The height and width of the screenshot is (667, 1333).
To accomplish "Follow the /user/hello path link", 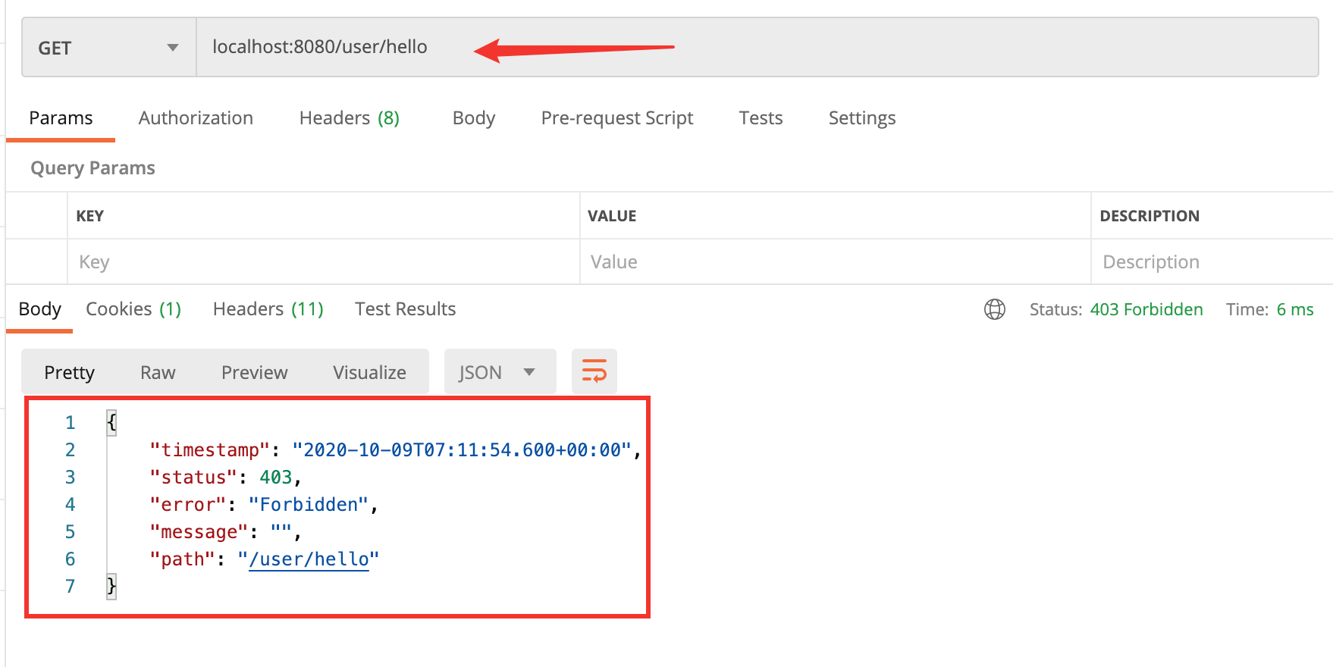I will (309, 559).
